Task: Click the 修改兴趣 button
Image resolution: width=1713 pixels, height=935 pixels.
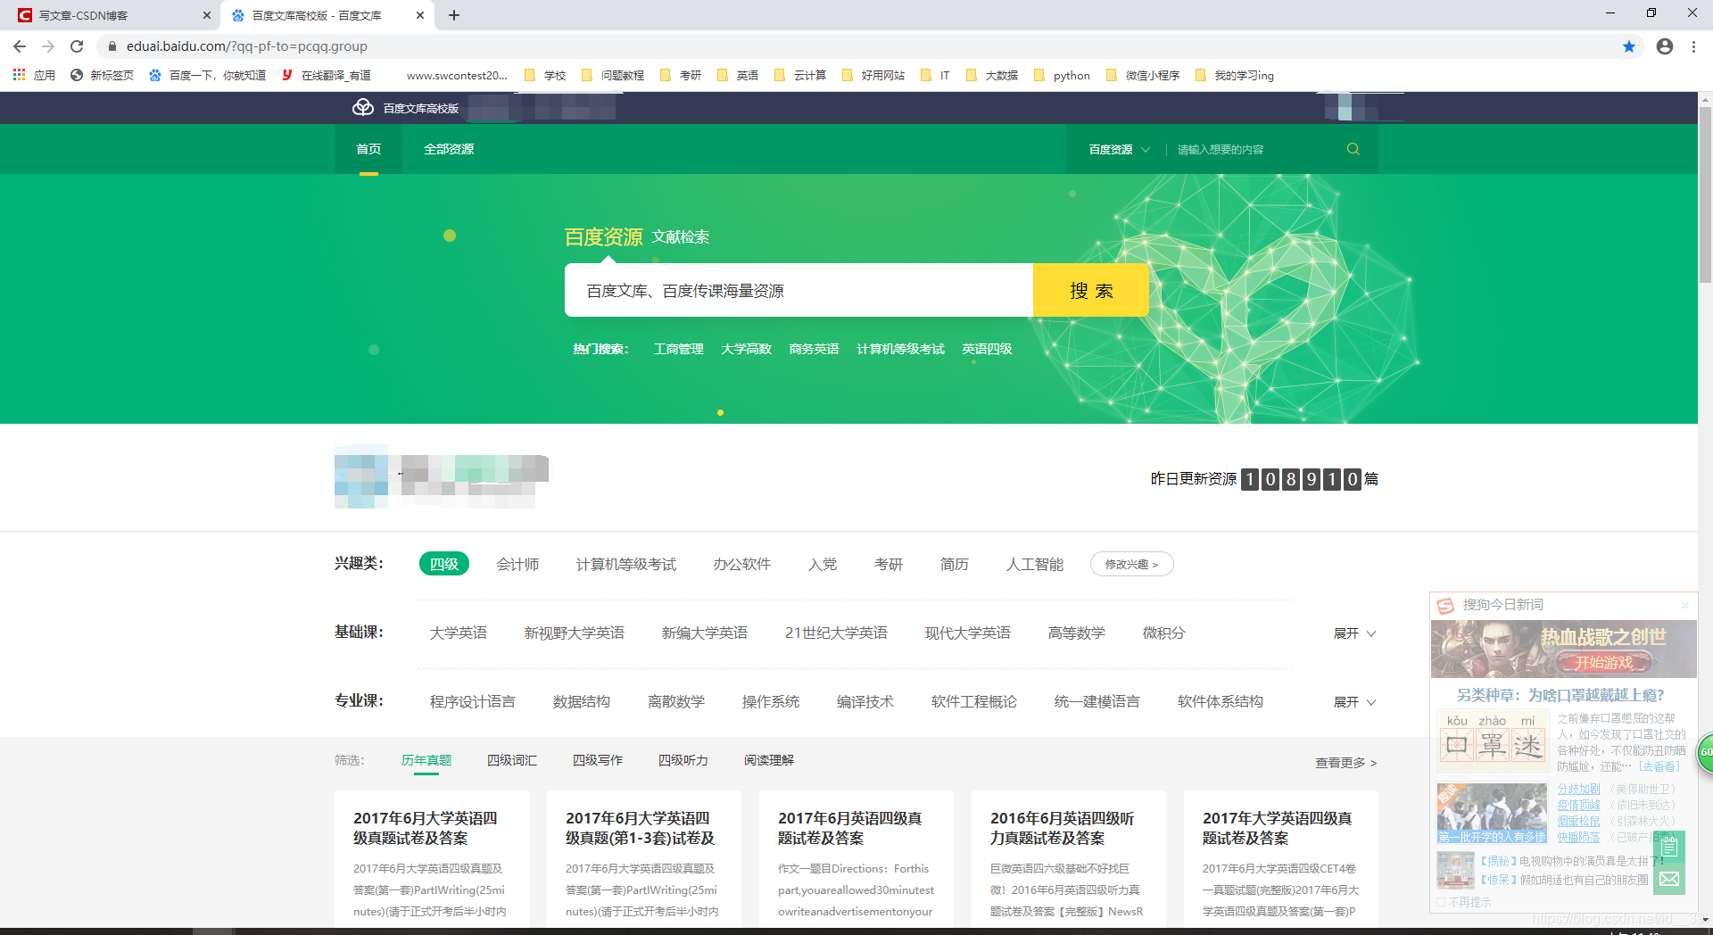Action: (1131, 564)
